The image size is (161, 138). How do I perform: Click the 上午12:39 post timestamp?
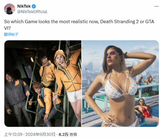tap(13, 134)
